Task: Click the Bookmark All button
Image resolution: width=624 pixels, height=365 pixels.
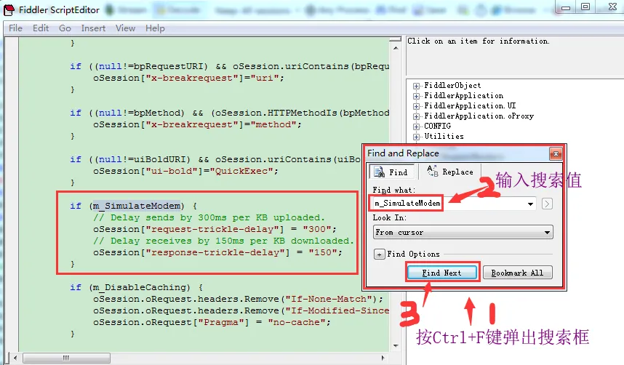Action: [x=517, y=273]
